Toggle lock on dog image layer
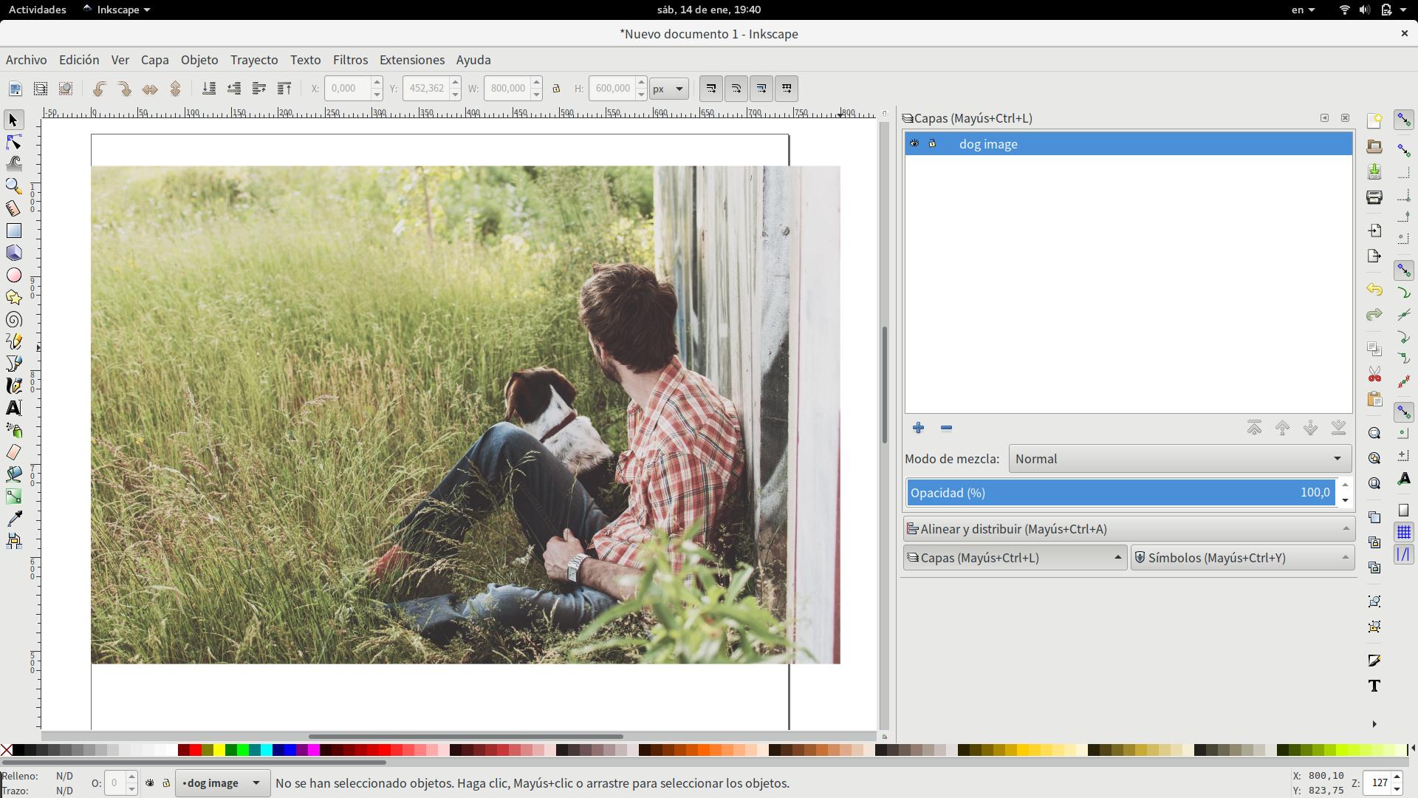This screenshot has height=798, width=1418. click(x=932, y=143)
